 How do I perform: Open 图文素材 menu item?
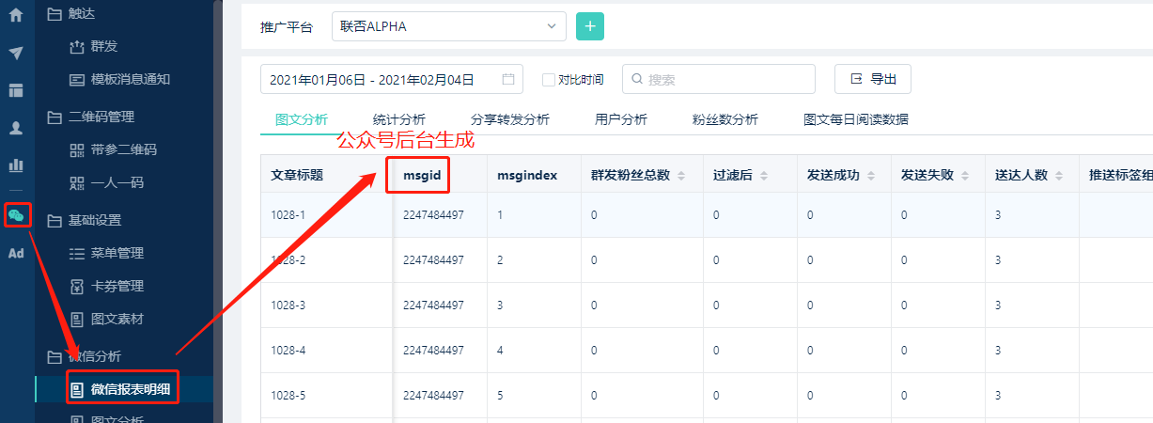pyautogui.click(x=107, y=319)
